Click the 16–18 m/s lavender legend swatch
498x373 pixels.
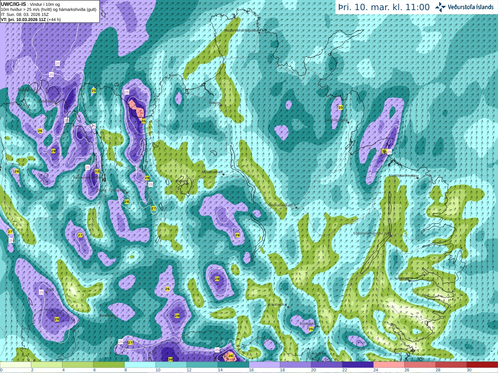(265, 365)
